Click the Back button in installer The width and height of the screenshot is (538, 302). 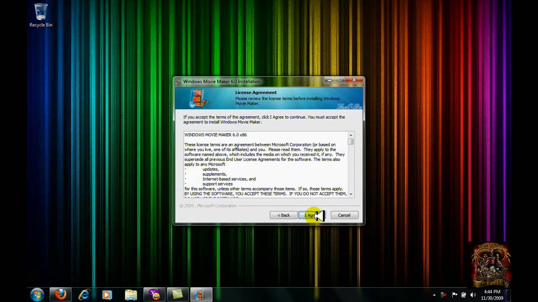click(283, 215)
